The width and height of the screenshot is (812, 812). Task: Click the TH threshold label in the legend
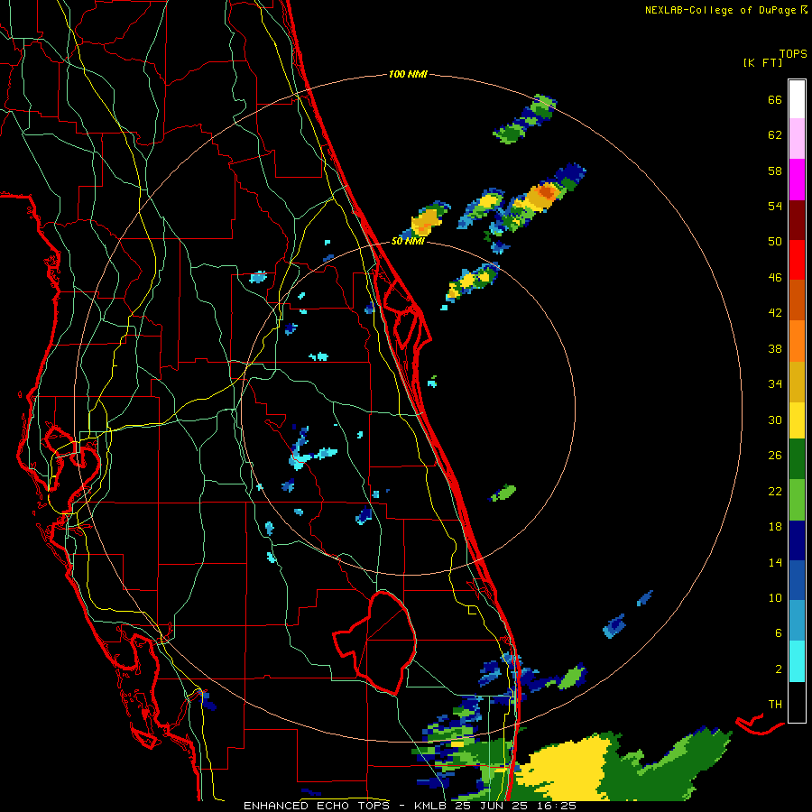[x=775, y=705]
